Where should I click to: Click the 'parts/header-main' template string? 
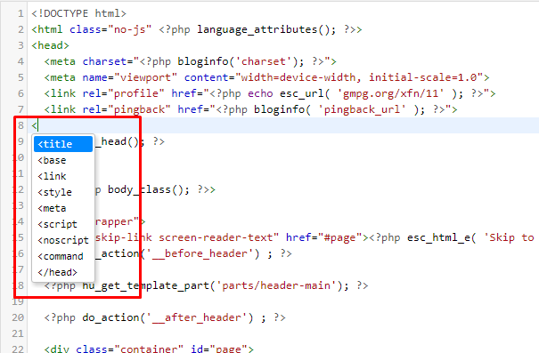coord(275,285)
